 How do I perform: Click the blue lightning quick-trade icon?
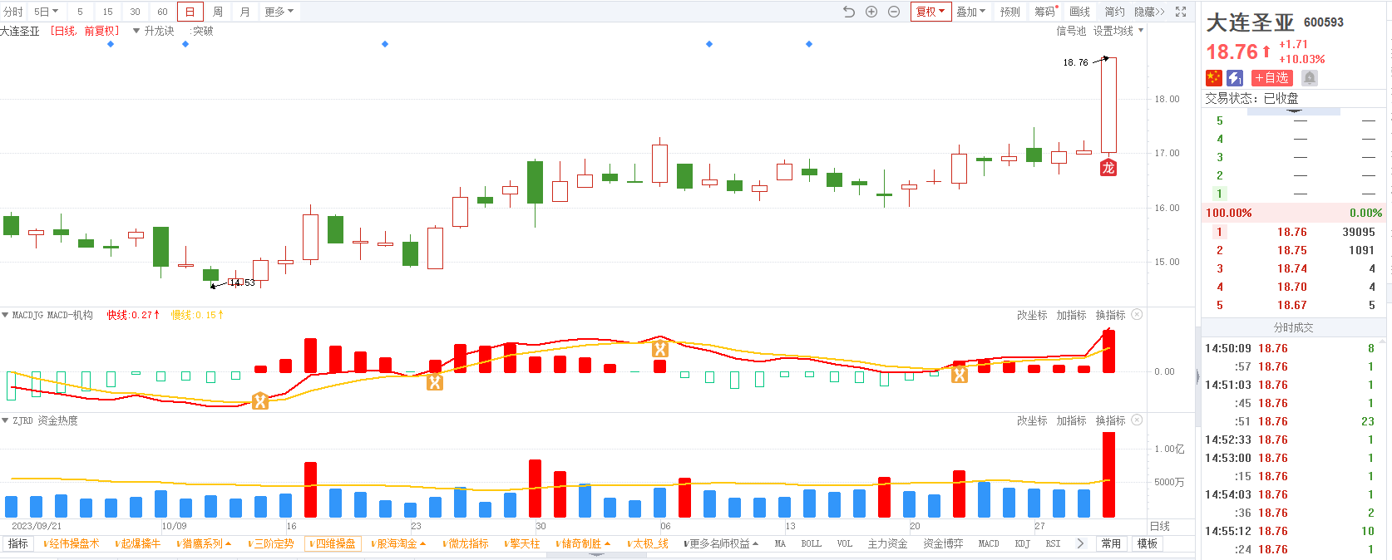point(1235,77)
